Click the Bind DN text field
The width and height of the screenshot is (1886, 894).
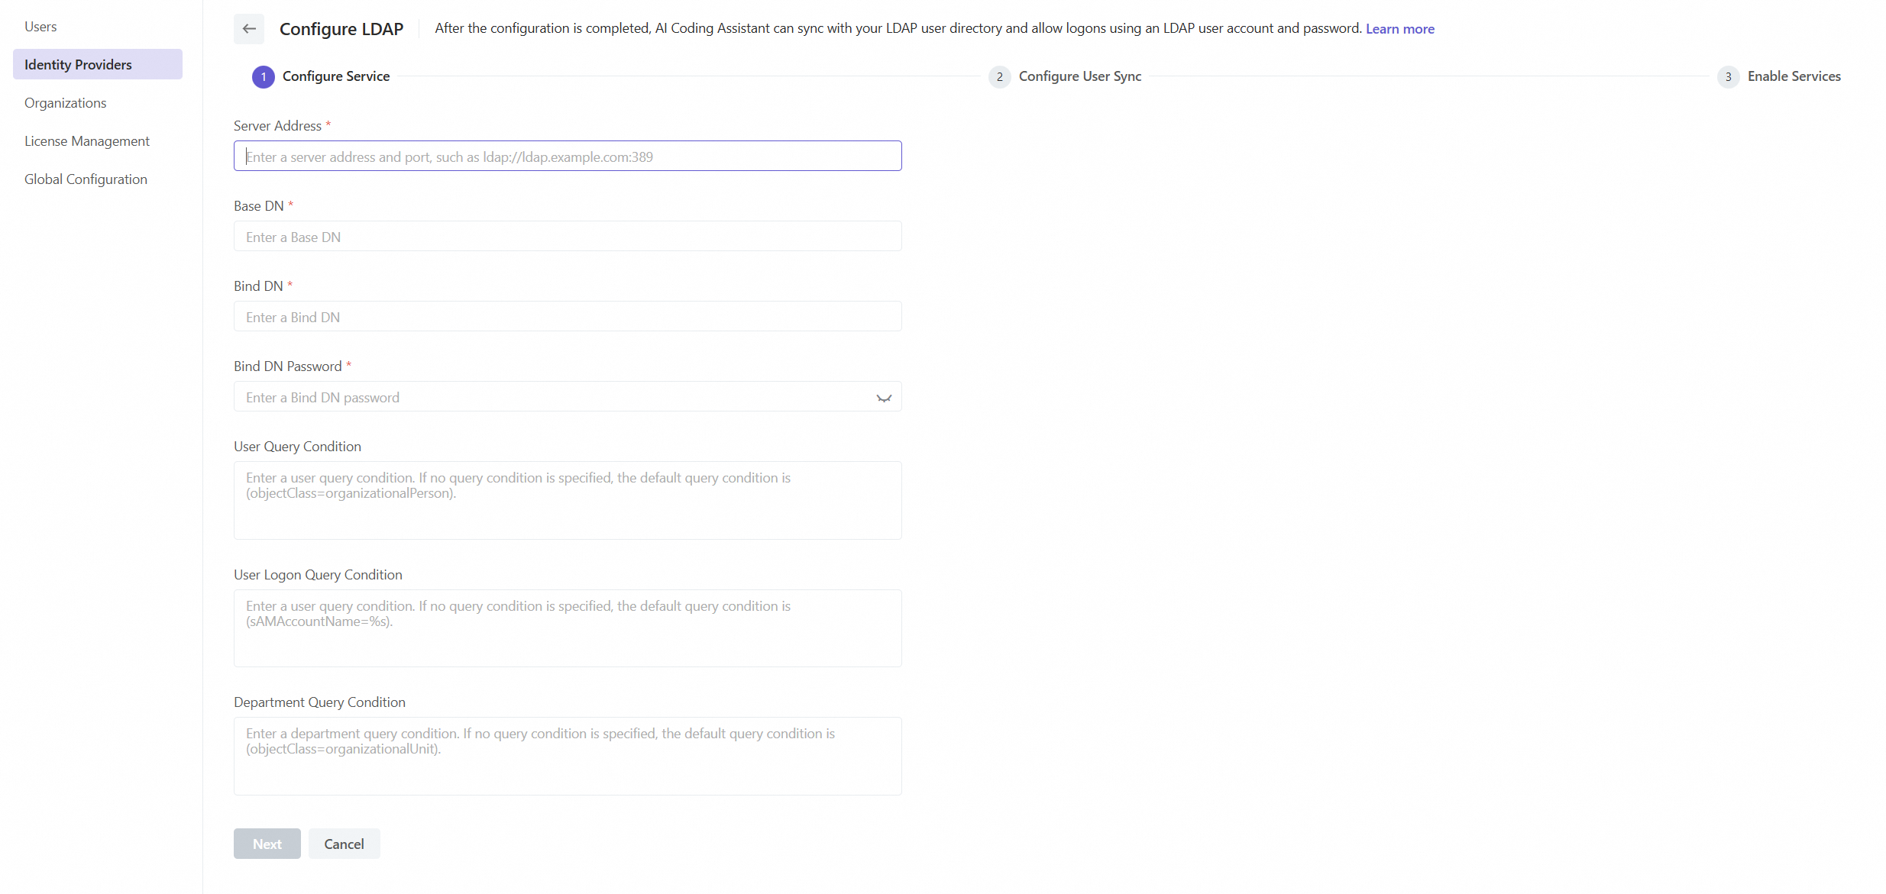pos(567,317)
